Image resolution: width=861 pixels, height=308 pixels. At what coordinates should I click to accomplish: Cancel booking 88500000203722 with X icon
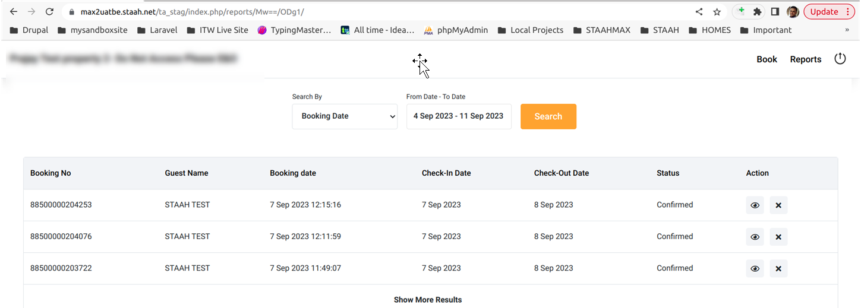click(x=778, y=268)
